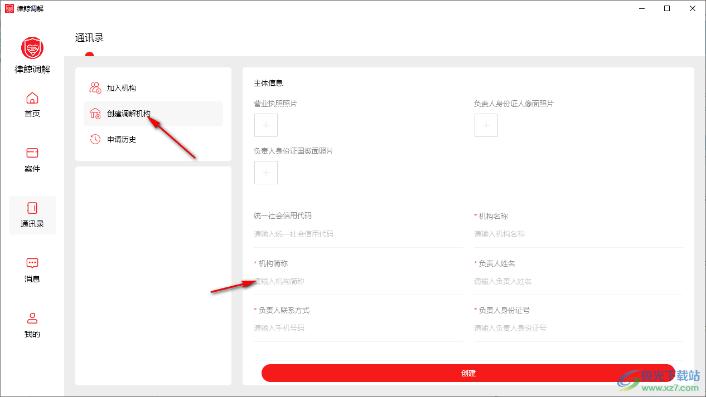
Task: Select 创建调解机构 menu item
Action: tap(128, 114)
